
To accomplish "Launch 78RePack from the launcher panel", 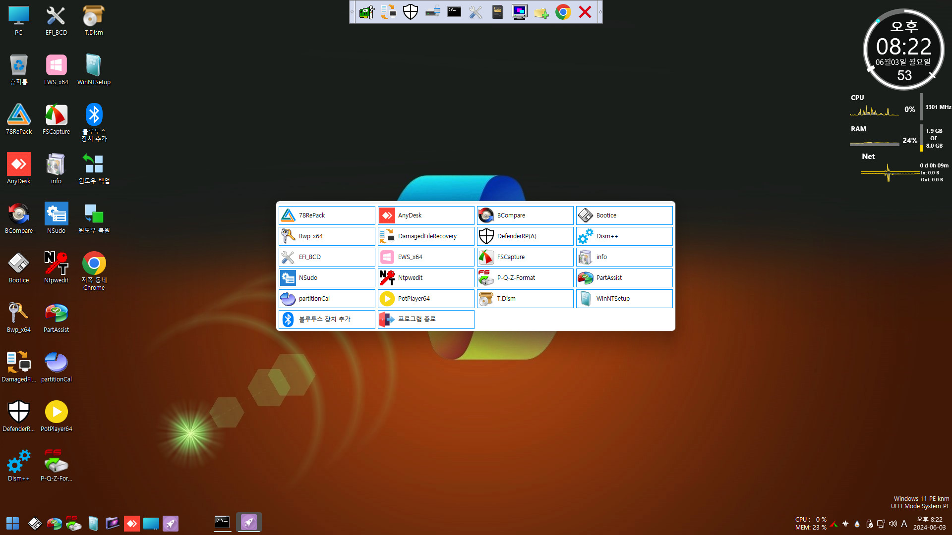I will 327,215.
